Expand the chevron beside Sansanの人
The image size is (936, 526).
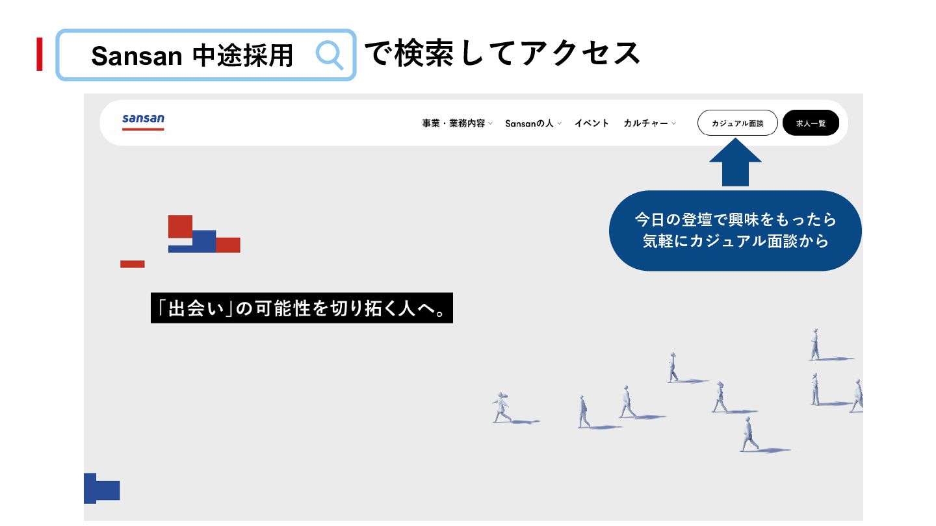pos(559,123)
